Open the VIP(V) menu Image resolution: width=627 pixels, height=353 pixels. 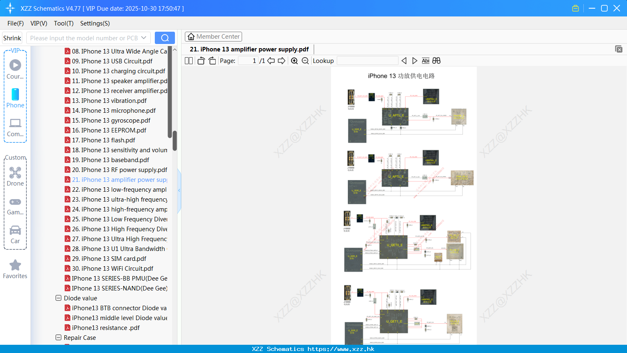tap(39, 23)
